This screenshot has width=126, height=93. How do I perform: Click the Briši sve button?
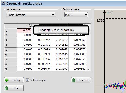pos(81,80)
